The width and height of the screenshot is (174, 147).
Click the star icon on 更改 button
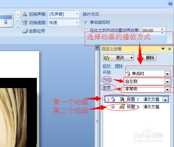pos(107,58)
